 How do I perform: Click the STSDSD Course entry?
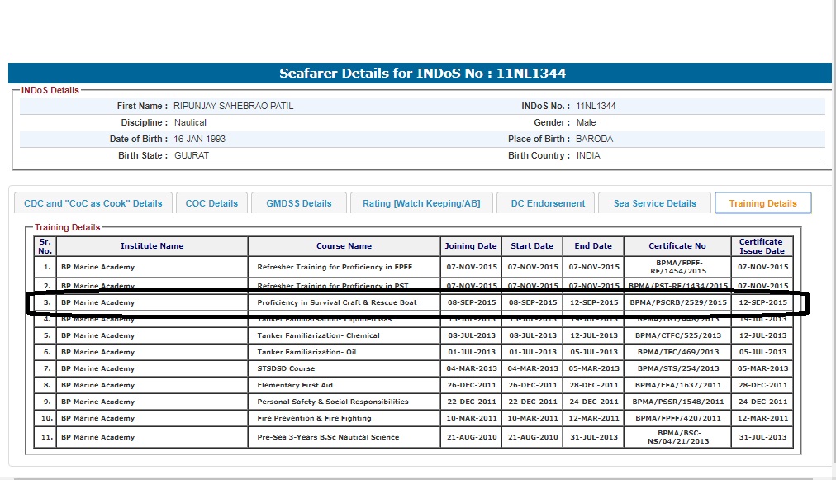(x=286, y=368)
